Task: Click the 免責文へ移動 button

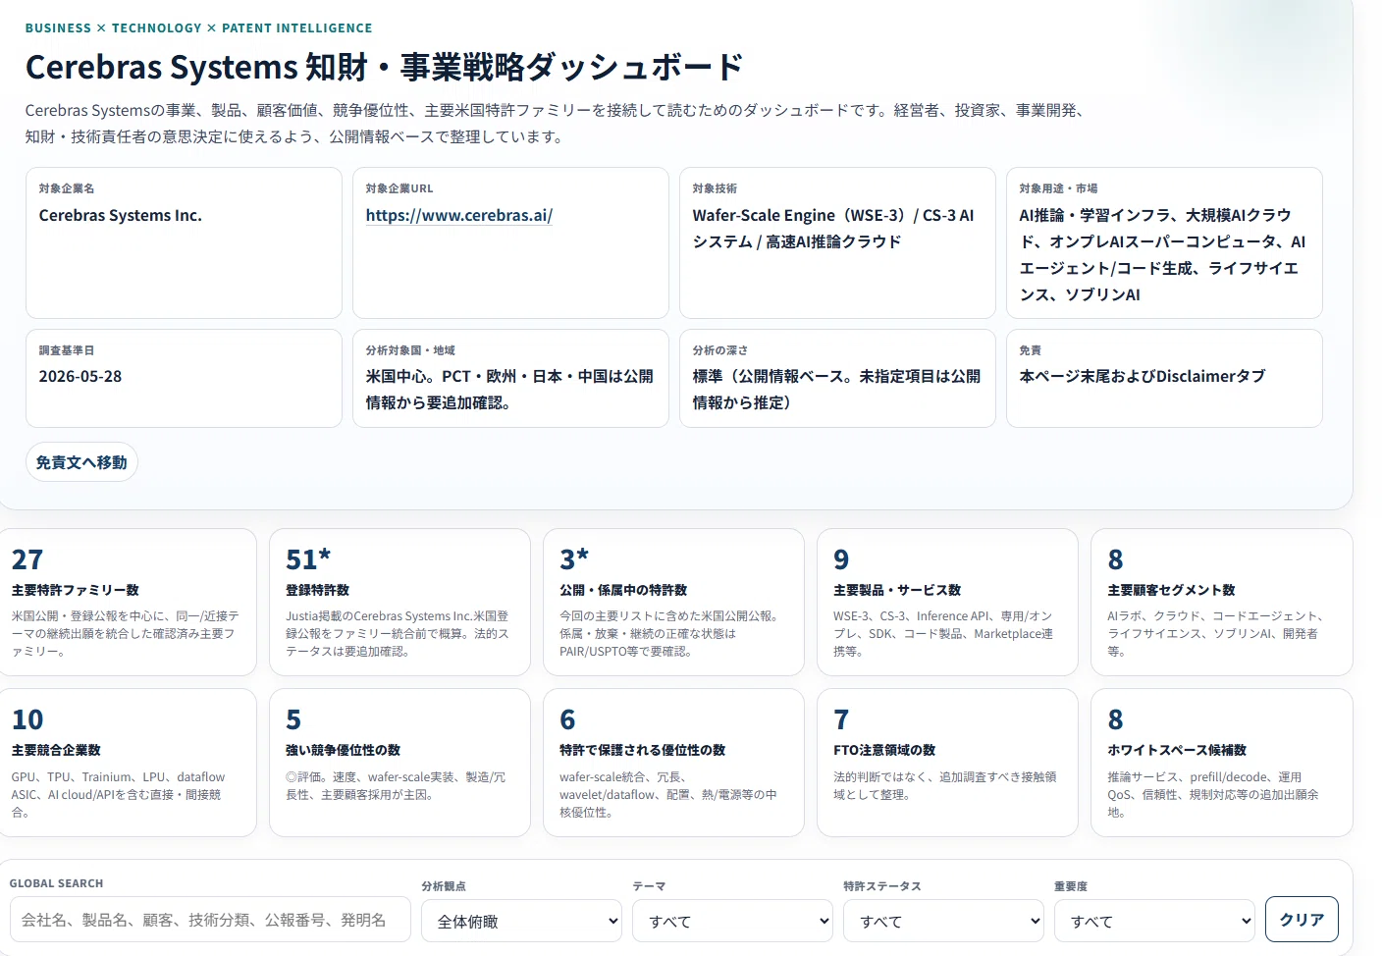Action: click(81, 462)
